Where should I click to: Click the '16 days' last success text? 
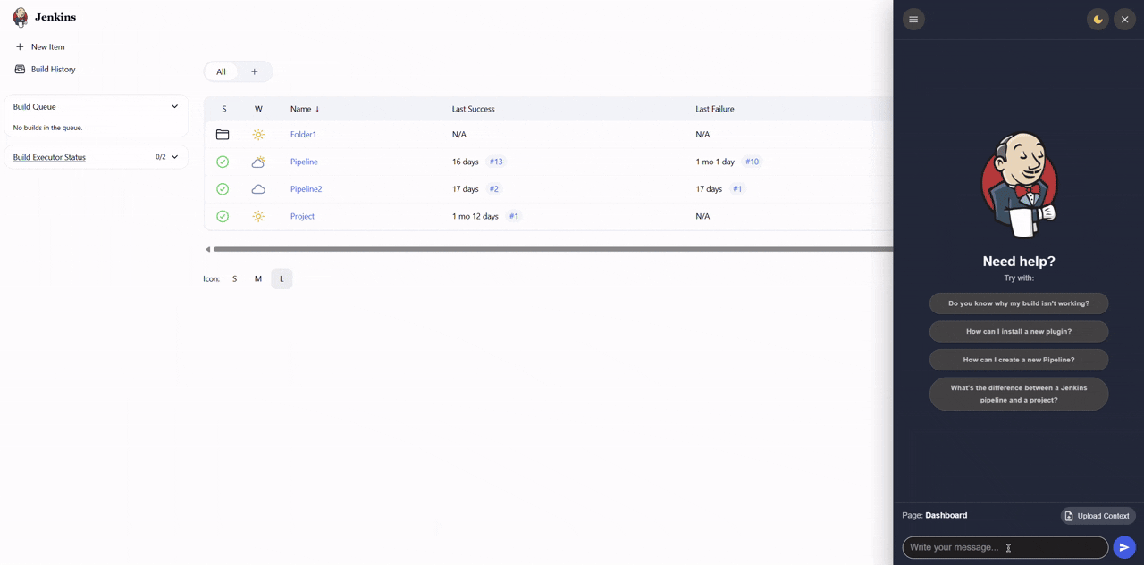466,162
